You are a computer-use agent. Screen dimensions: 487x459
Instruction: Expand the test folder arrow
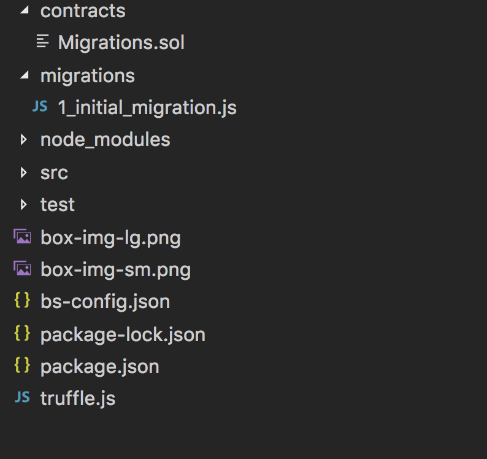click(24, 204)
